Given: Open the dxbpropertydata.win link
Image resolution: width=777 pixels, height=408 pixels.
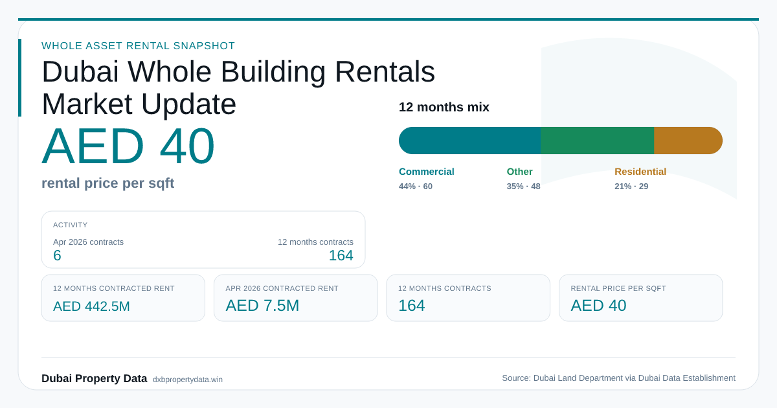Looking at the screenshot, I should [x=188, y=380].
